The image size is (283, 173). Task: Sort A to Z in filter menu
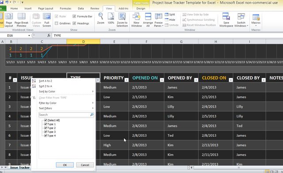(45, 81)
